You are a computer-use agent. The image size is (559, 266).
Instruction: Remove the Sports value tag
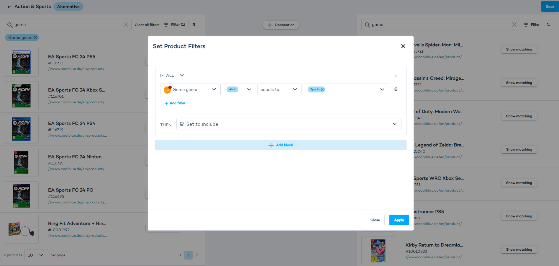click(x=322, y=89)
